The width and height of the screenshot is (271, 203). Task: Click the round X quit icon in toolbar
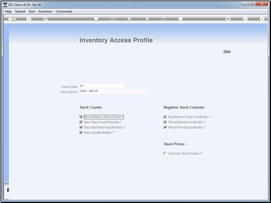coord(262,19)
